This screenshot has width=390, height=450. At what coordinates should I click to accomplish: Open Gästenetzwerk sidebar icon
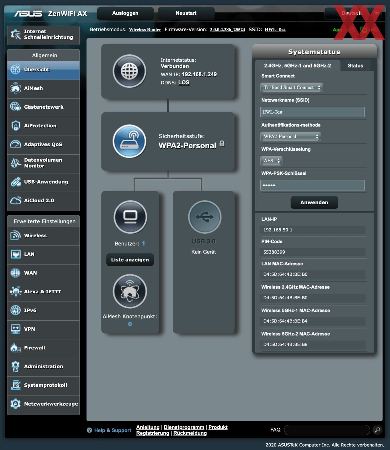tap(15, 107)
